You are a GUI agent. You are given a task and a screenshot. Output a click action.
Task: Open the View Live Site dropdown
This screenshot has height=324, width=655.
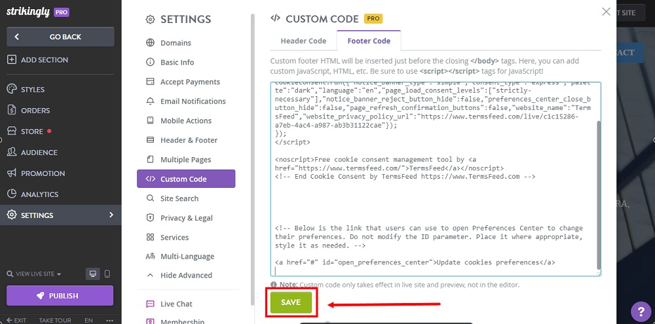[x=34, y=274]
